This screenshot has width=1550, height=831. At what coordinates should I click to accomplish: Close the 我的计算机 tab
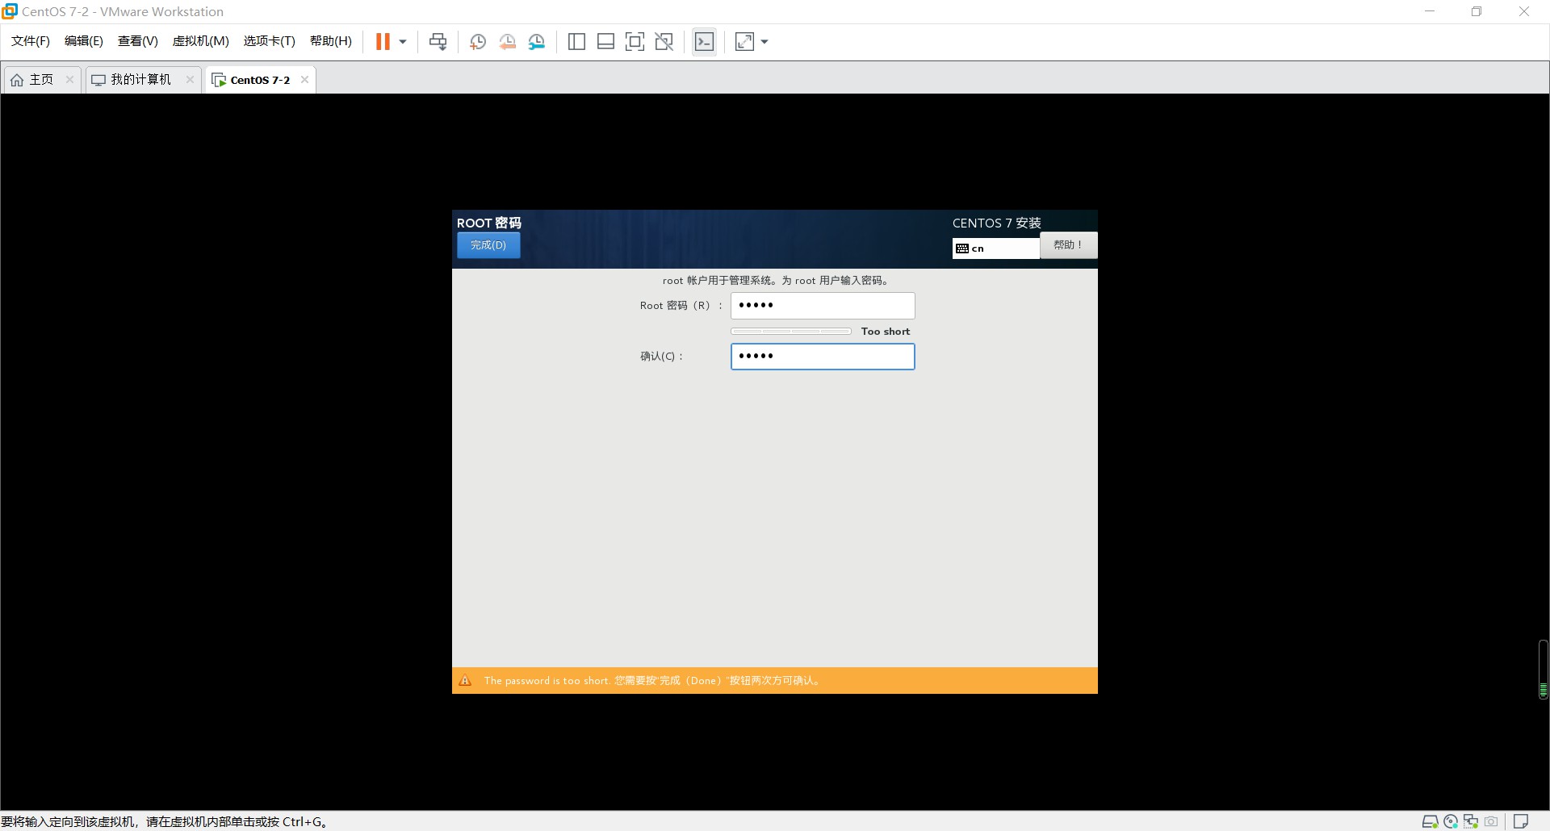190,79
